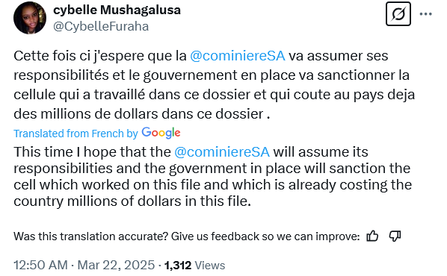Click "Give us feedback so we can improve"
Screen dimensions: 447x276
(265, 236)
